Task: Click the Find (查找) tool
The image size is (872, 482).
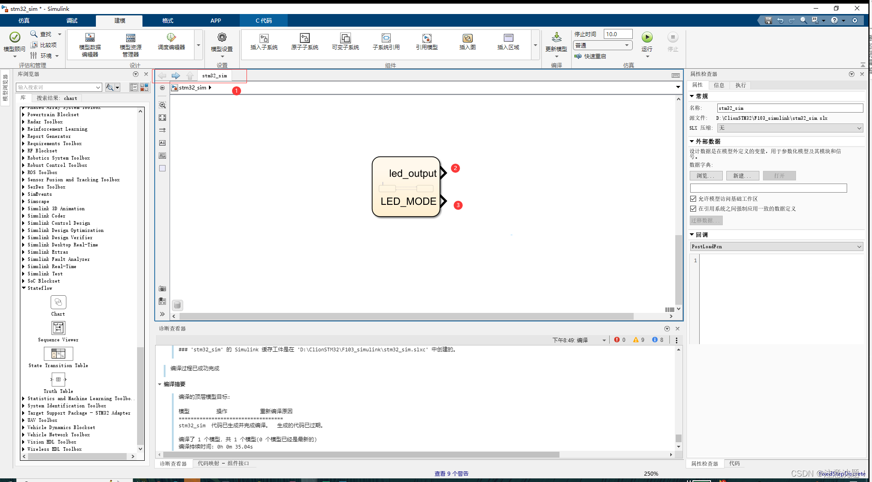Action: [41, 34]
